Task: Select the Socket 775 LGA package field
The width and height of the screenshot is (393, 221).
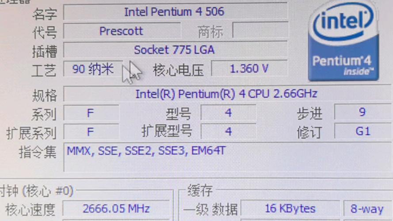Action: pos(176,50)
